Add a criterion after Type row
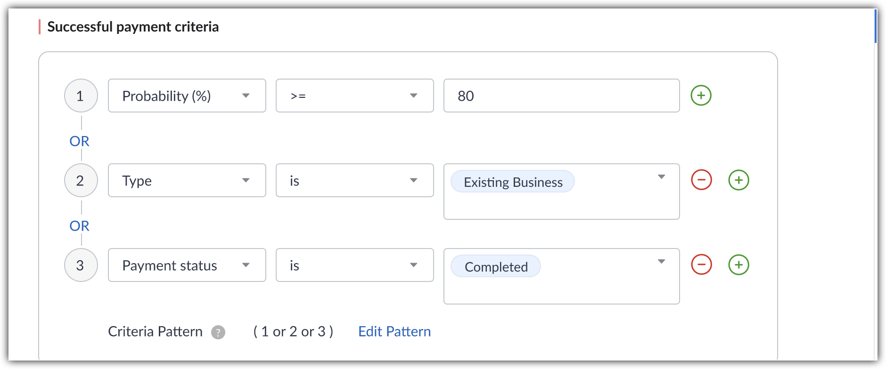Image resolution: width=886 pixels, height=369 pixels. tap(738, 180)
